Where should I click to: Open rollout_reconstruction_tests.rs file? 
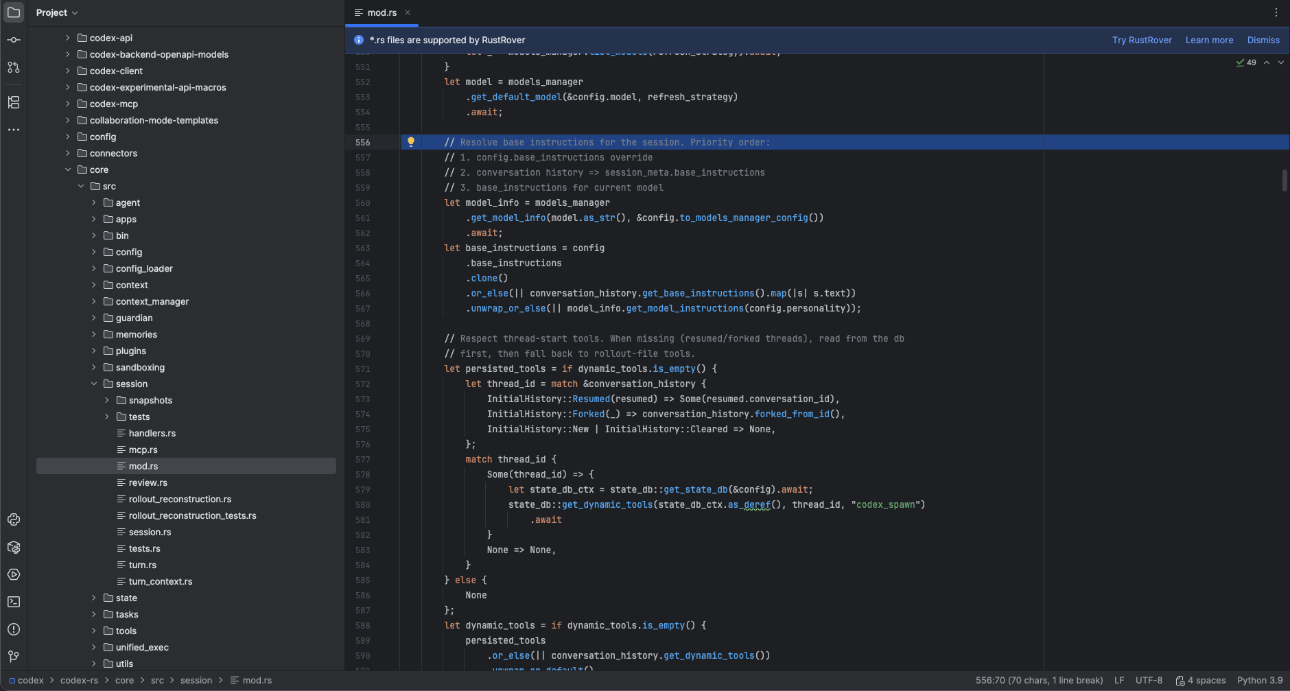click(186, 515)
